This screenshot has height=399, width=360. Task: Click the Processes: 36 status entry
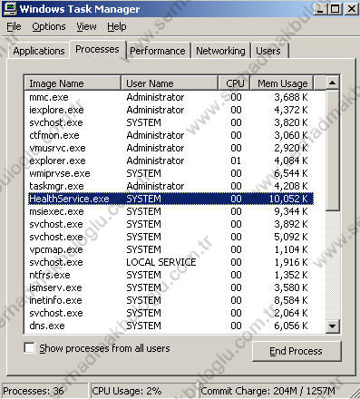[45, 391]
